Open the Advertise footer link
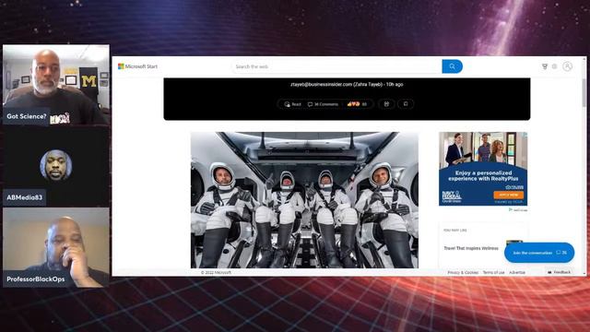The width and height of the screenshot is (590, 332). pyautogui.click(x=517, y=272)
